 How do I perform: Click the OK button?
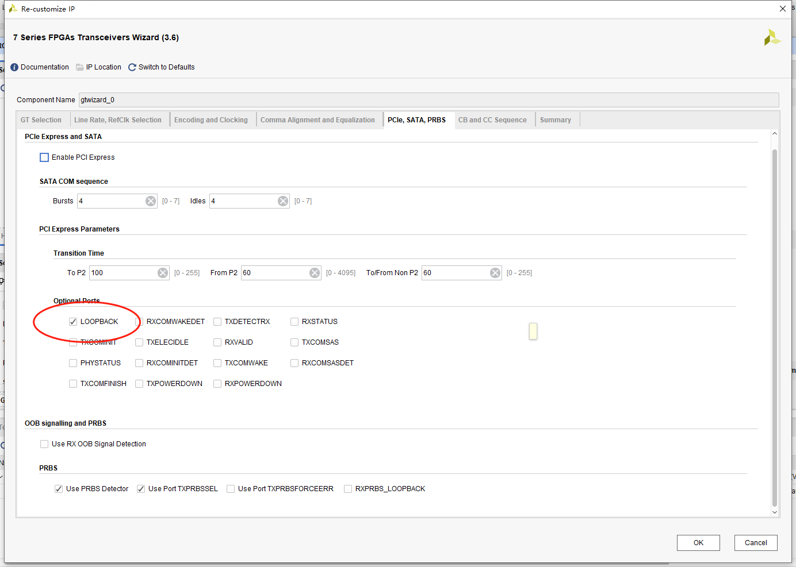698,543
